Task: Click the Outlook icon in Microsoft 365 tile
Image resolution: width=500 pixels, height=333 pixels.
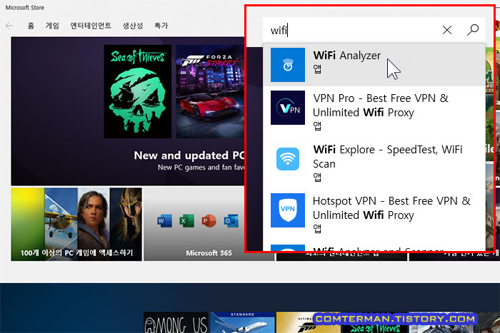Action: [231, 220]
